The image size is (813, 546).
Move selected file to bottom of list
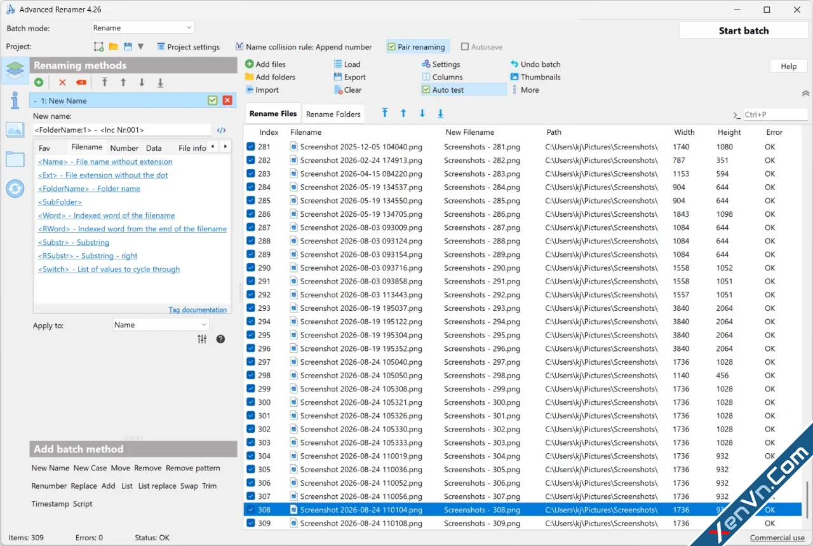440,113
